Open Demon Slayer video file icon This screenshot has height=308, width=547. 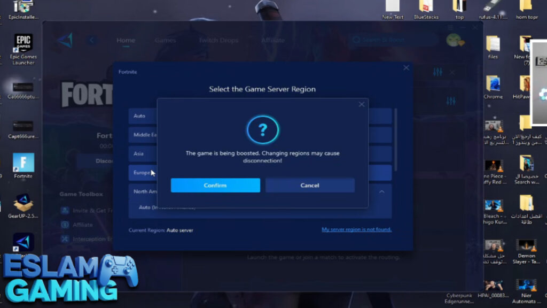(x=526, y=251)
